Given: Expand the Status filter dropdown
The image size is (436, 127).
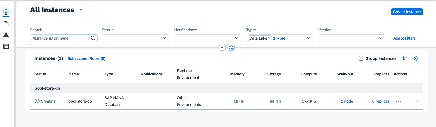Looking at the screenshot, I should 164,38.
